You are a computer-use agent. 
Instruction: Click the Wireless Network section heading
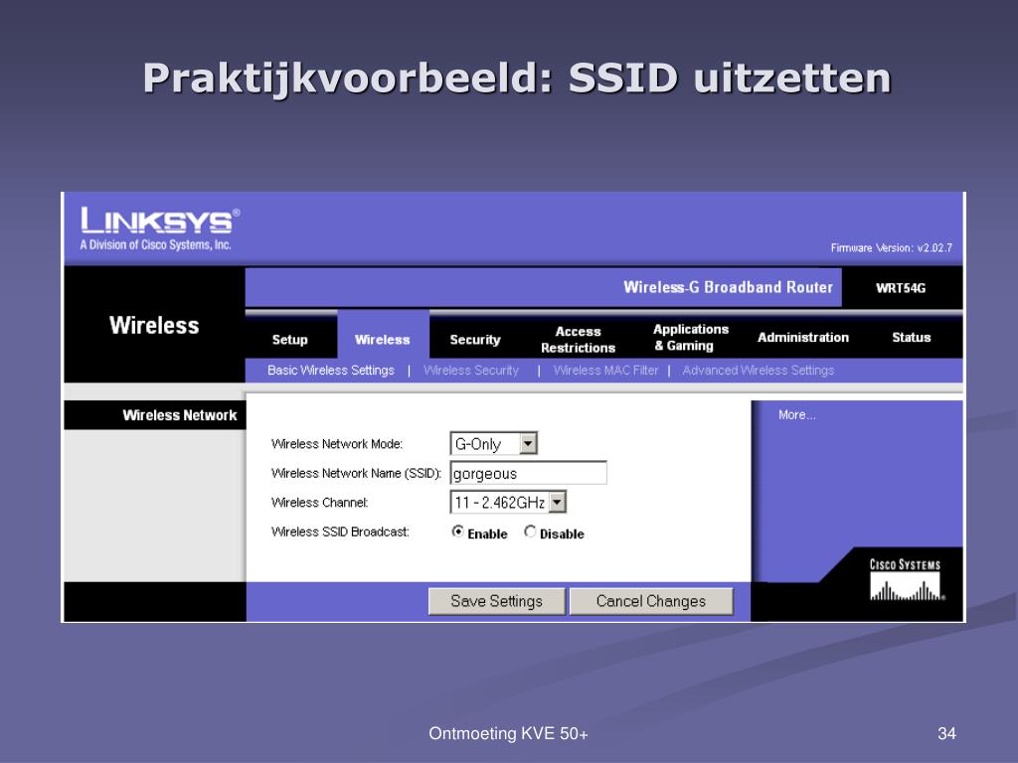click(x=180, y=415)
